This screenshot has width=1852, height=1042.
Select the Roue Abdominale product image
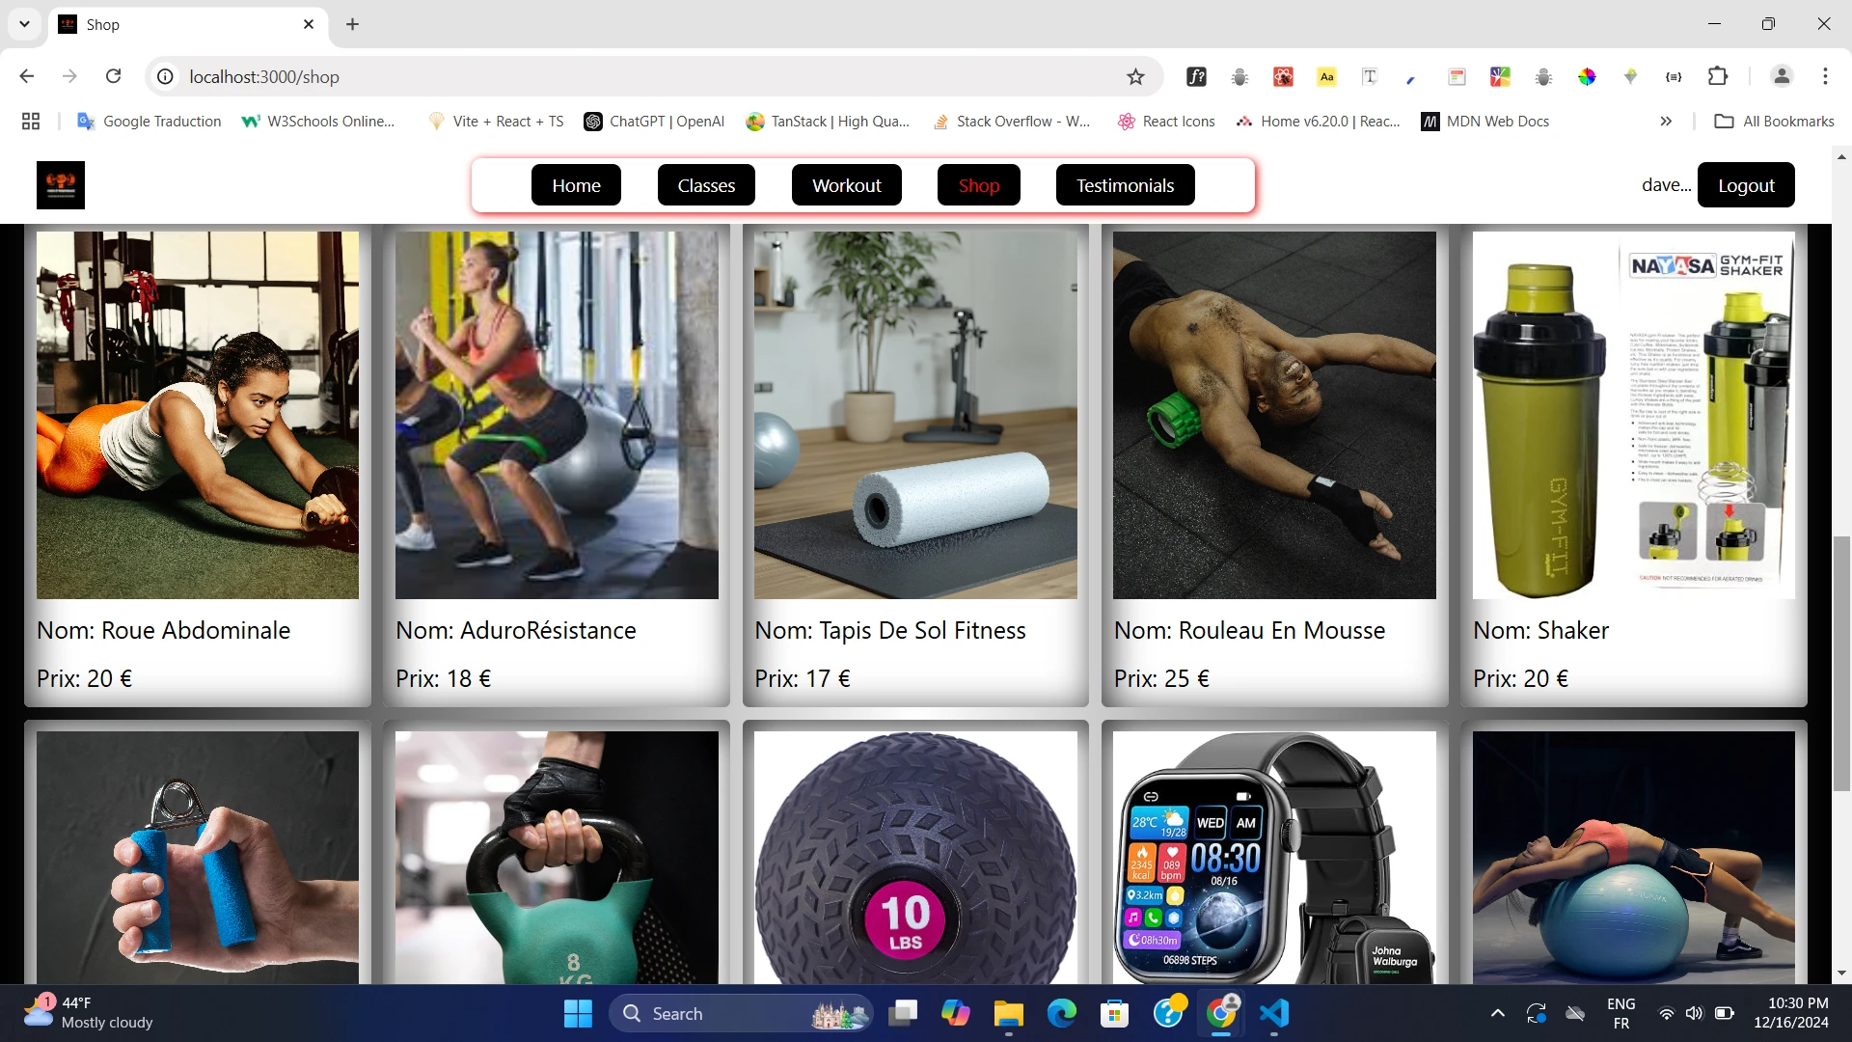tap(198, 415)
